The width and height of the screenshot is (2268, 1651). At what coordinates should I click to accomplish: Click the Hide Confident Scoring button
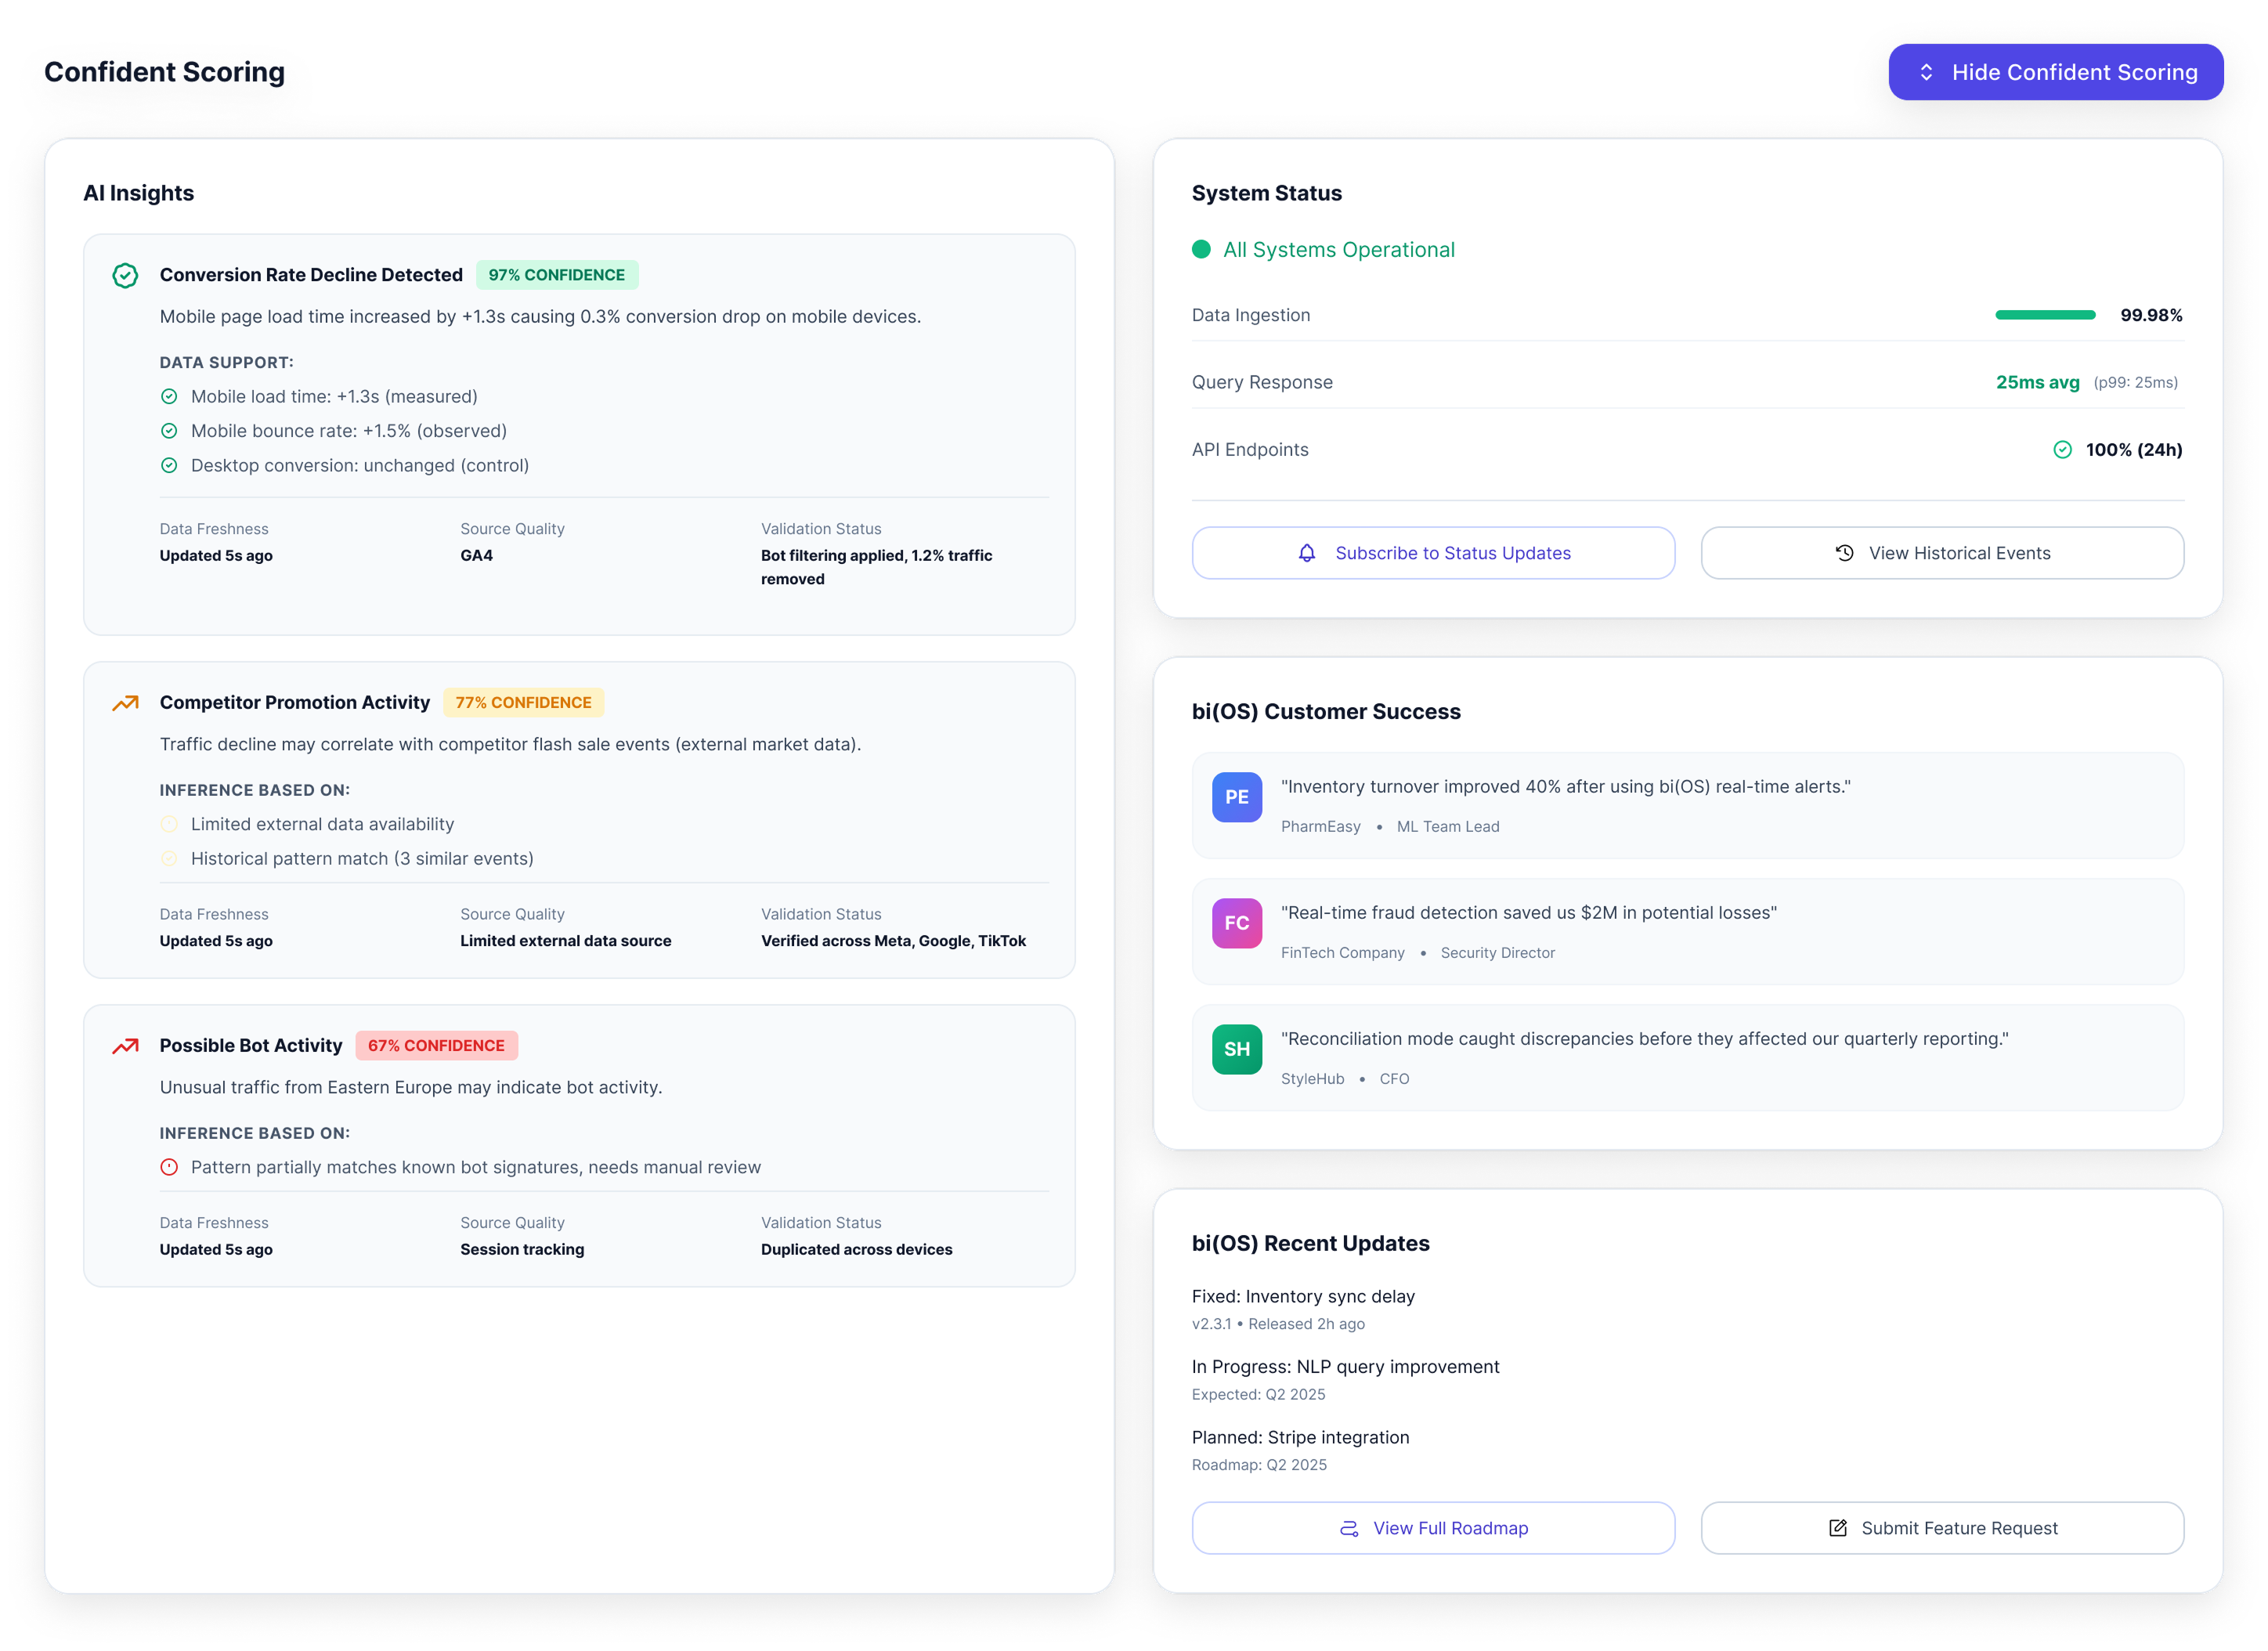click(x=2055, y=72)
